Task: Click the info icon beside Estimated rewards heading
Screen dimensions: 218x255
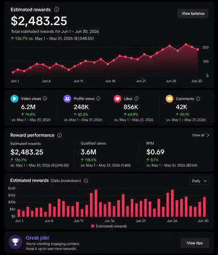Action: tap(57, 10)
